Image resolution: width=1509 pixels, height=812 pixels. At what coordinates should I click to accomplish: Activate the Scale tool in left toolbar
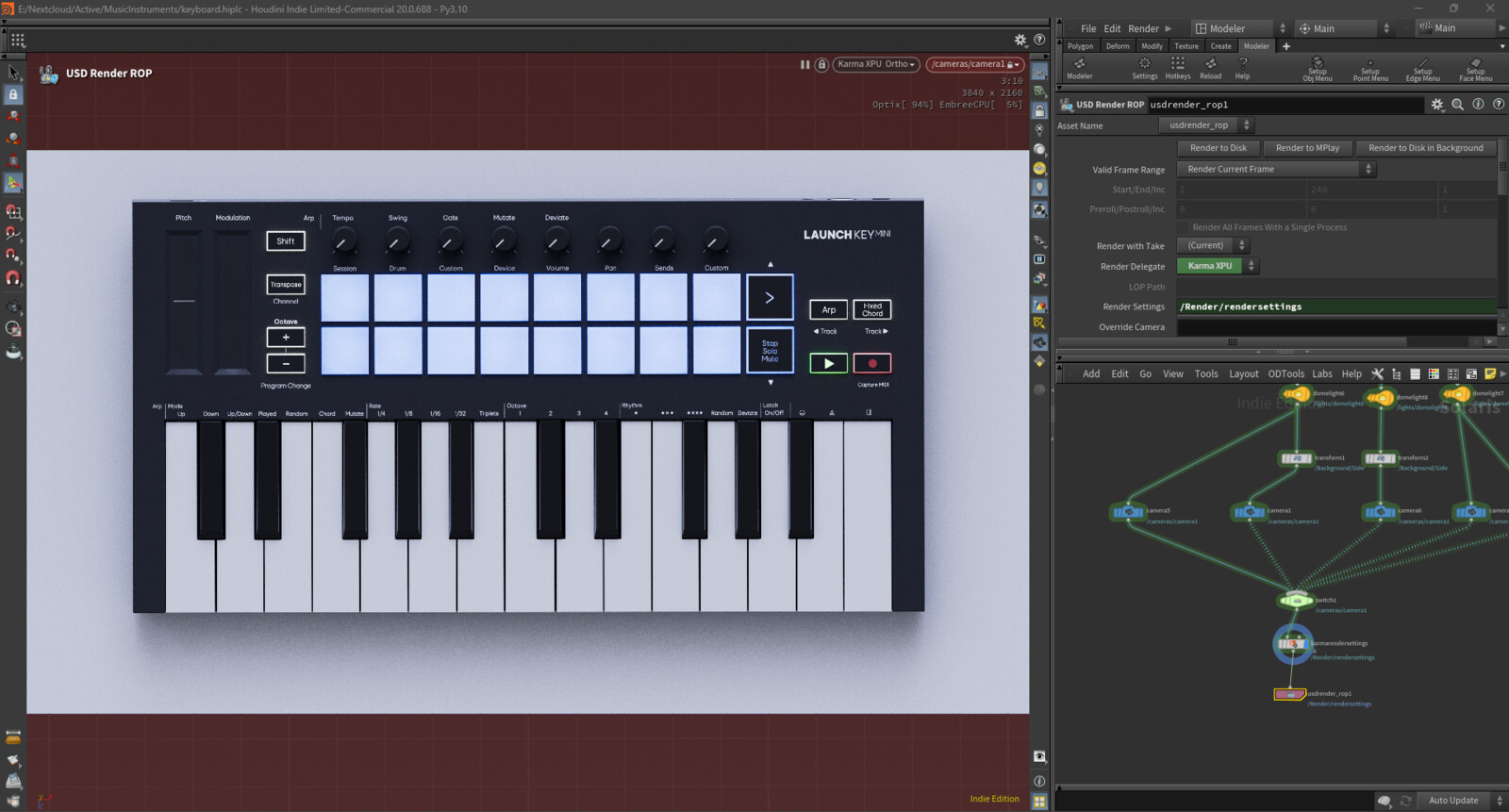pos(13,160)
